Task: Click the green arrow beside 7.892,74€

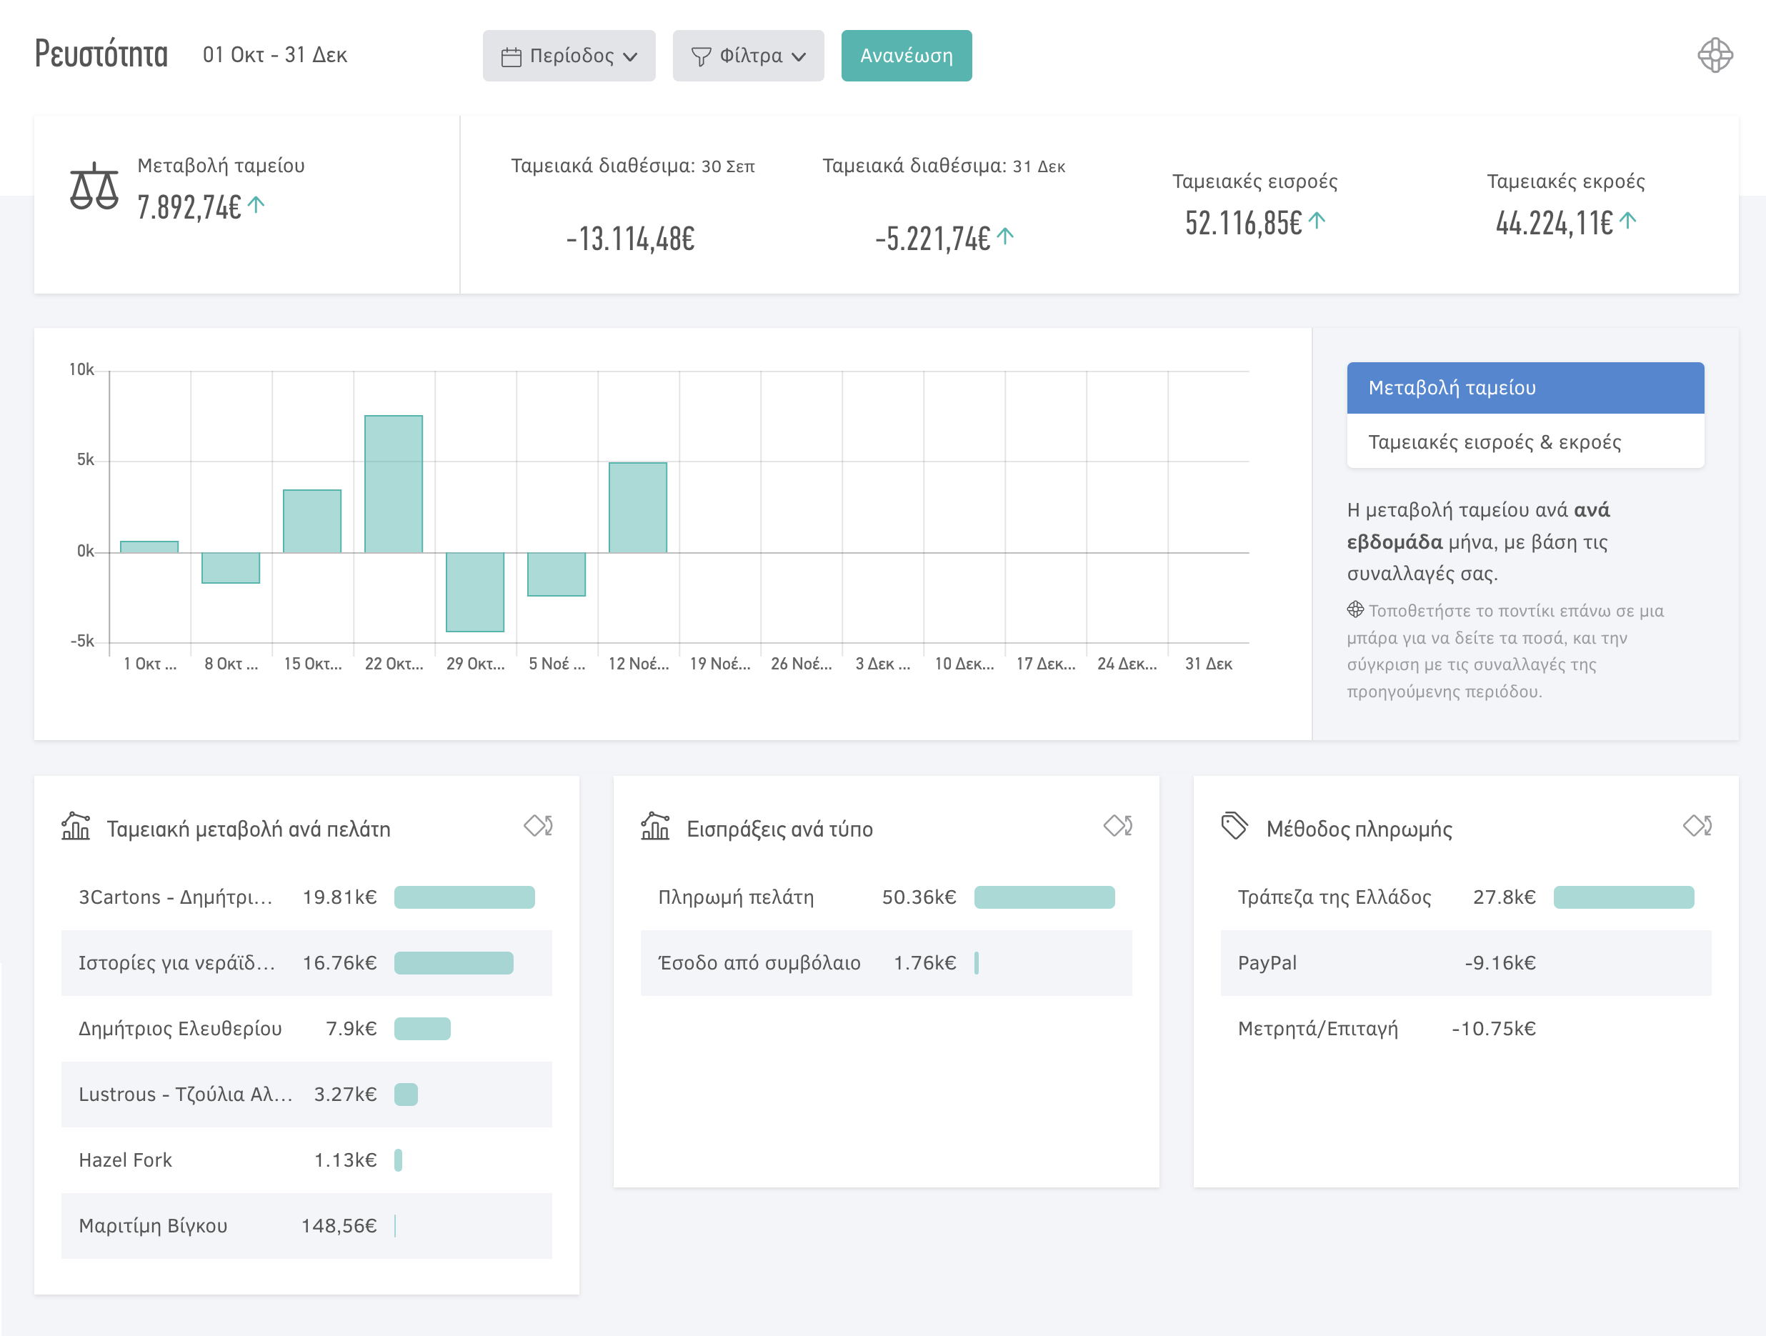Action: point(256,205)
